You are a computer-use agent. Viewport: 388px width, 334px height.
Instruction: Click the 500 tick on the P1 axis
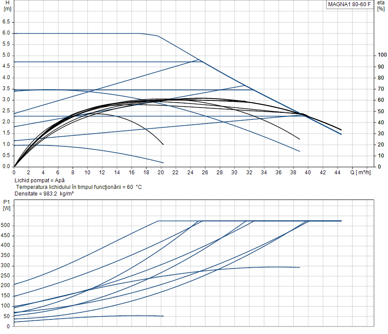click(6, 226)
